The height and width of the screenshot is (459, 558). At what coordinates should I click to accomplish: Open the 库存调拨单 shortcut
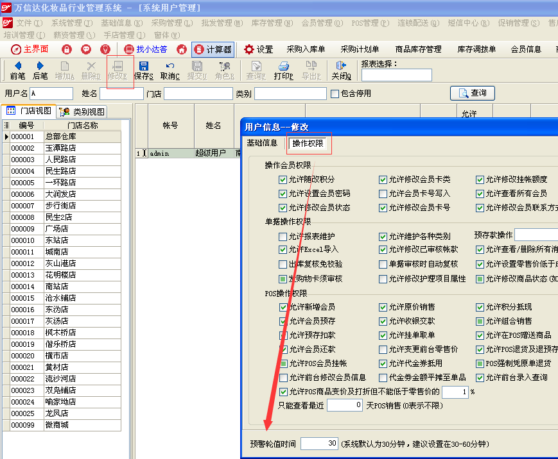[476, 49]
